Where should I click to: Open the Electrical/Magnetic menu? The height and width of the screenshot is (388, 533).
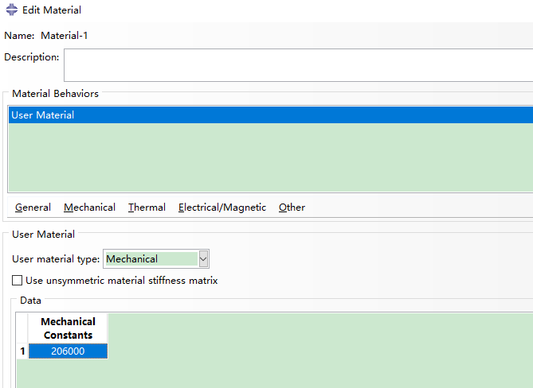point(222,208)
